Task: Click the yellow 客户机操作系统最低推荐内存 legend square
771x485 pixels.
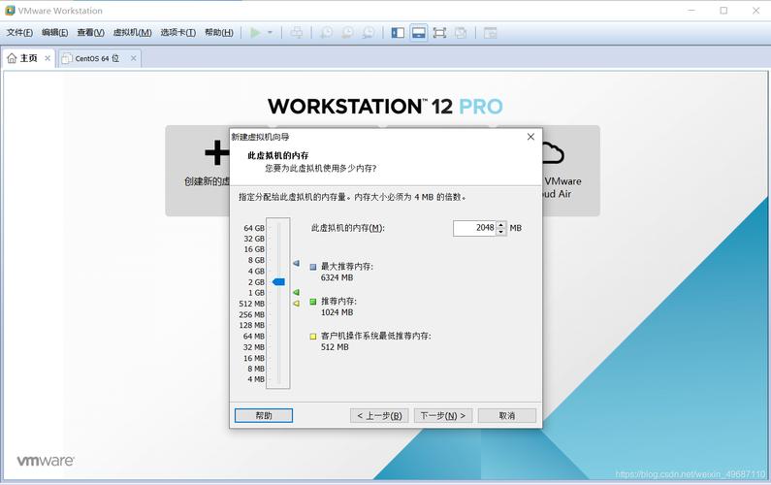Action: [x=313, y=337]
